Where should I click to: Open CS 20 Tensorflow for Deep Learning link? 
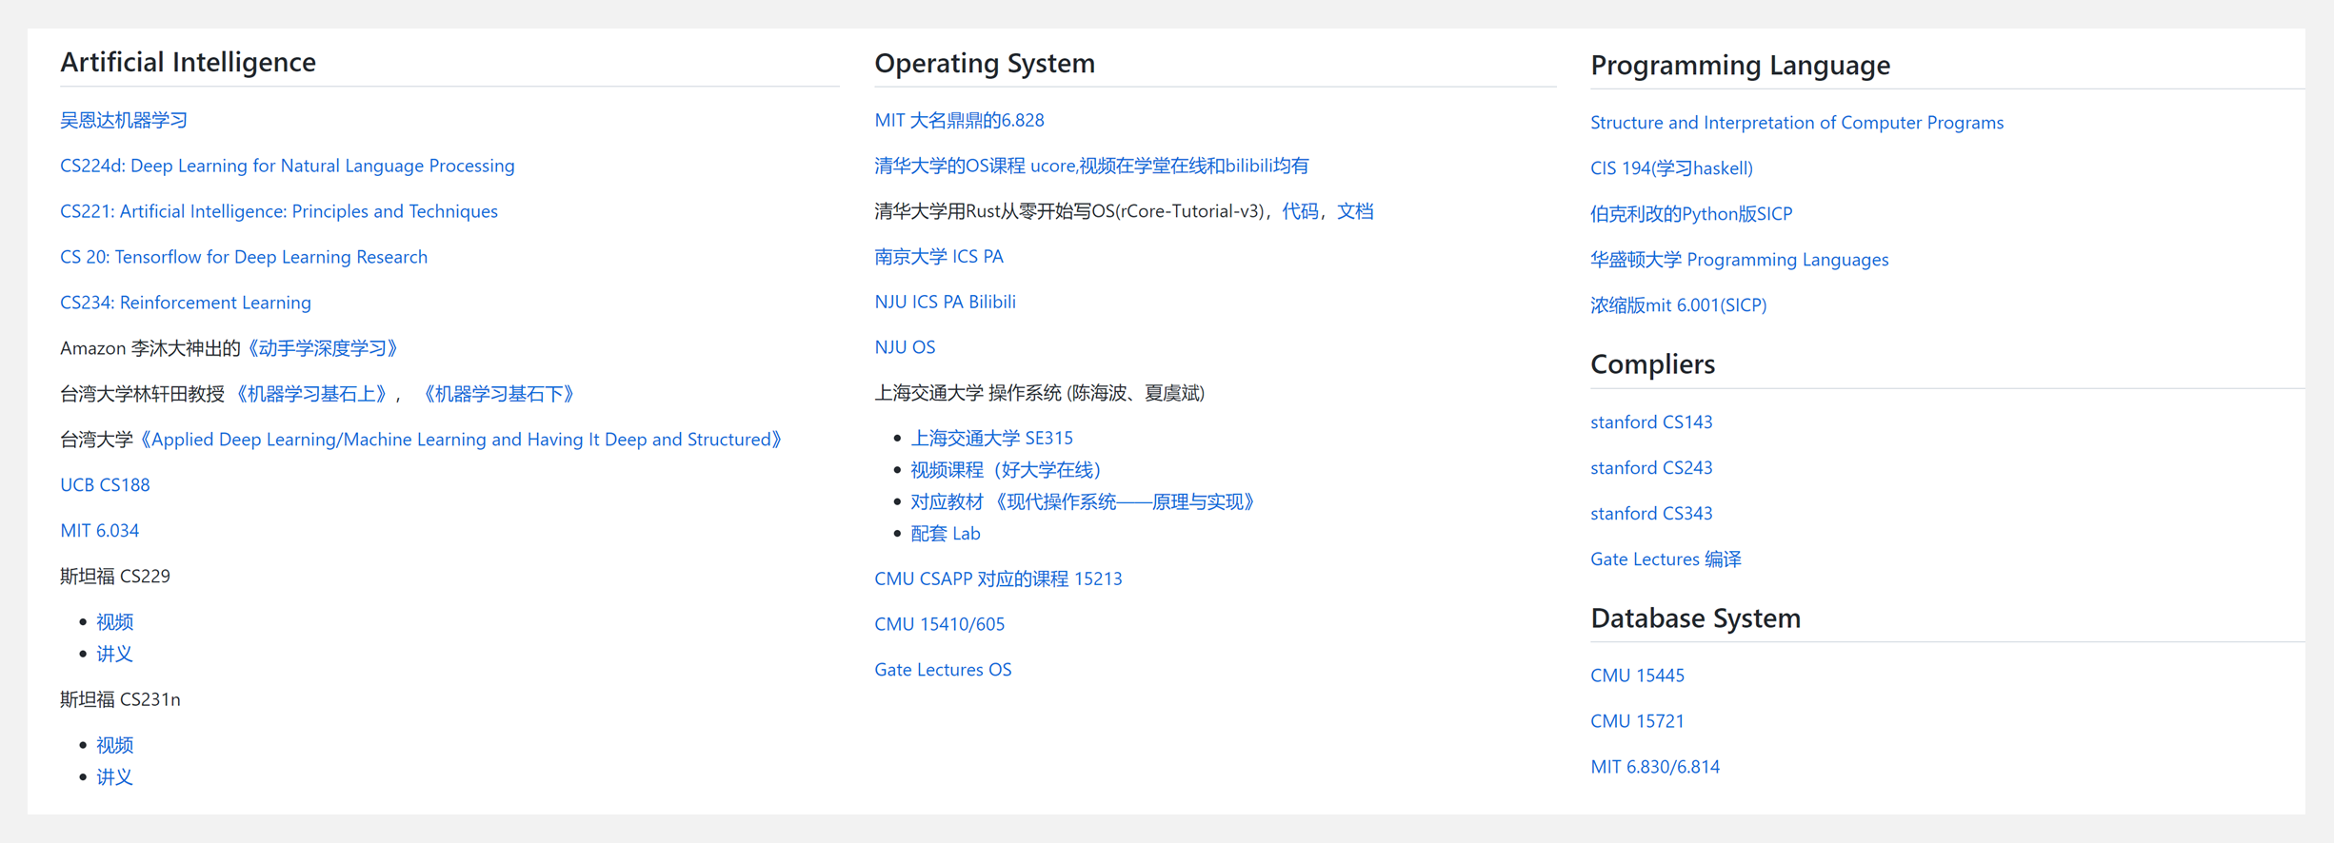point(244,257)
